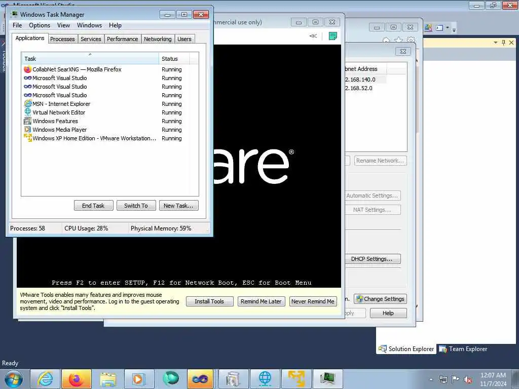The image size is (519, 389).
Task: Switch to the Networking tab
Action: (158, 39)
